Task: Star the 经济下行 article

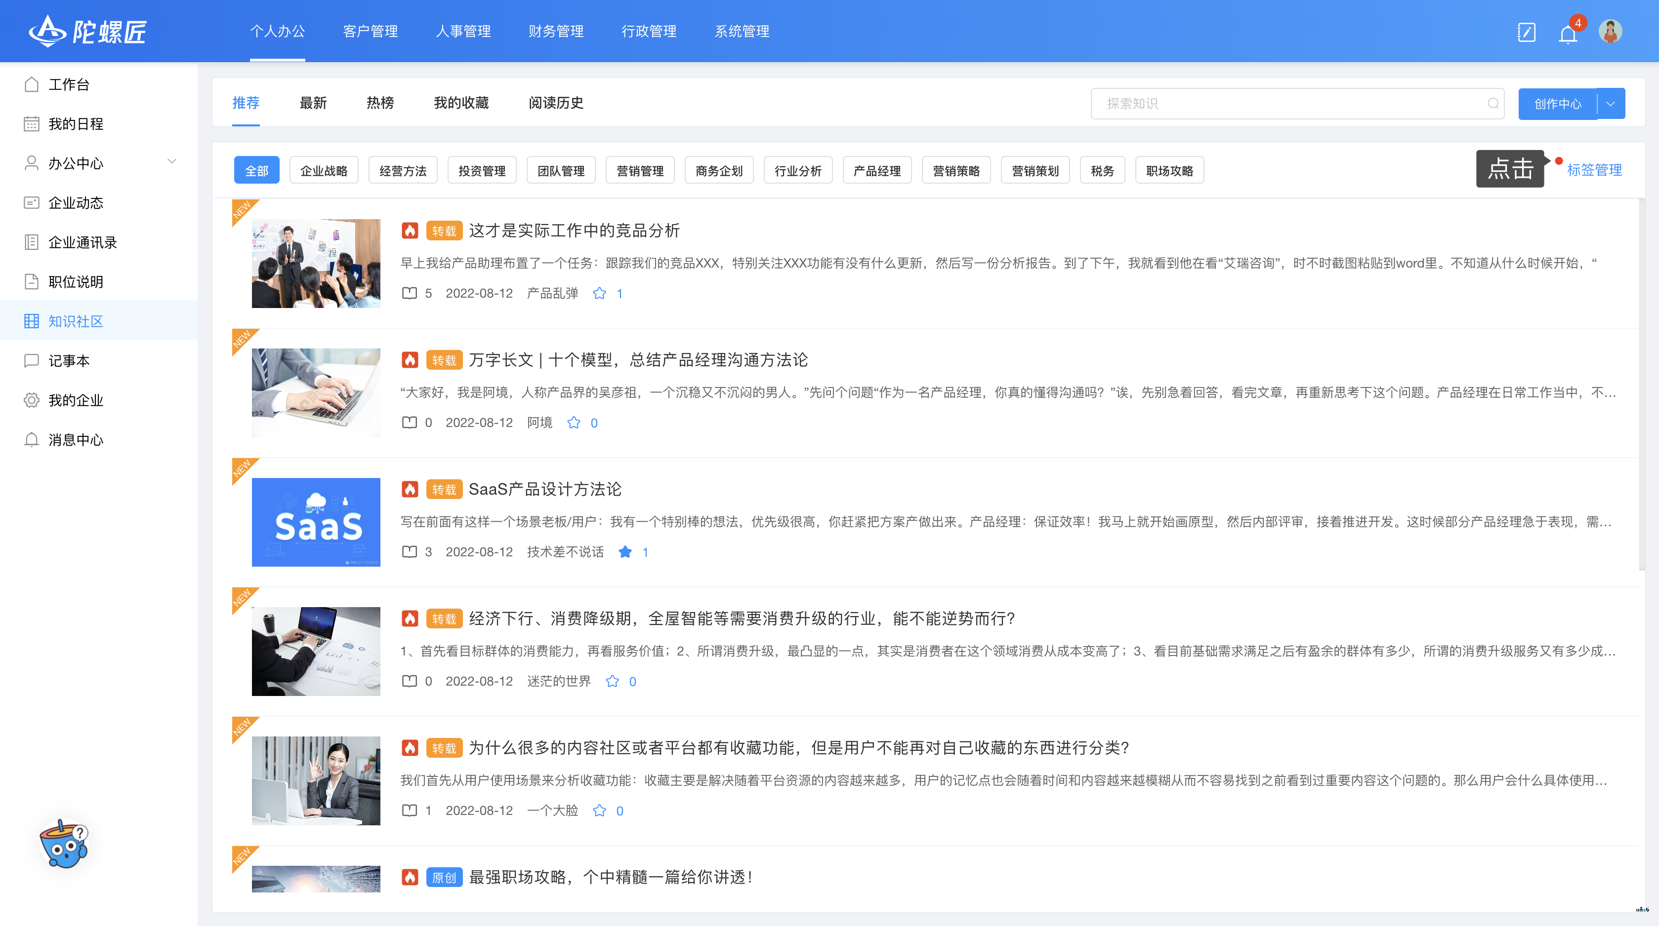Action: (x=612, y=682)
